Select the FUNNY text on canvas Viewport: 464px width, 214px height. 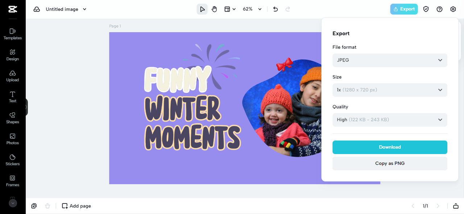(177, 79)
